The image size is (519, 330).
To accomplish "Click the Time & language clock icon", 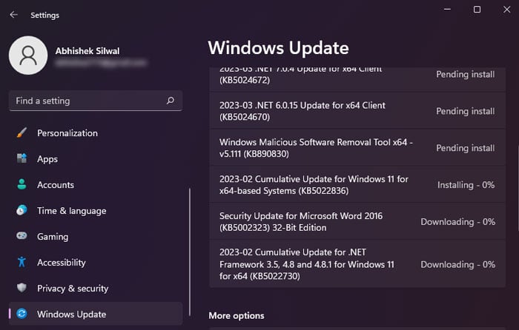I will coord(22,210).
